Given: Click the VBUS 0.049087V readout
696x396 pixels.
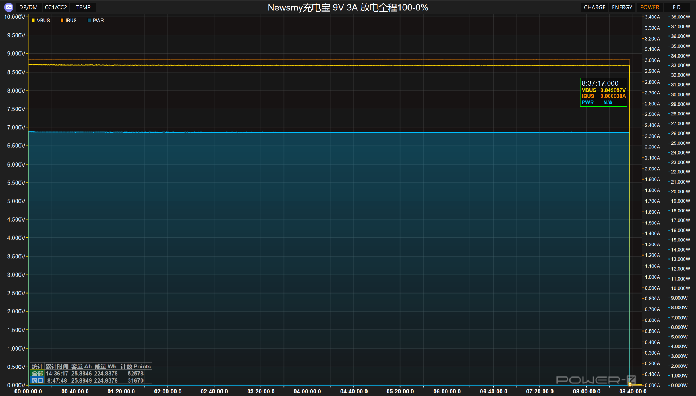Looking at the screenshot, I should (604, 90).
